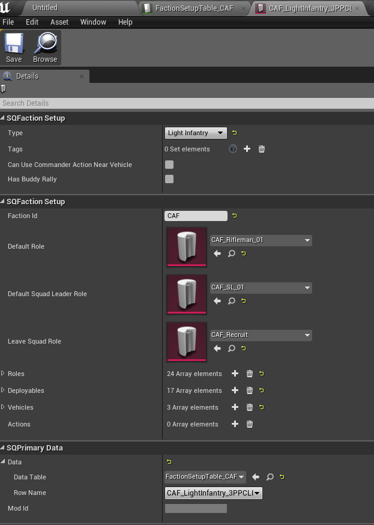
Task: Click the Browse toolbar icon
Action: [45, 47]
